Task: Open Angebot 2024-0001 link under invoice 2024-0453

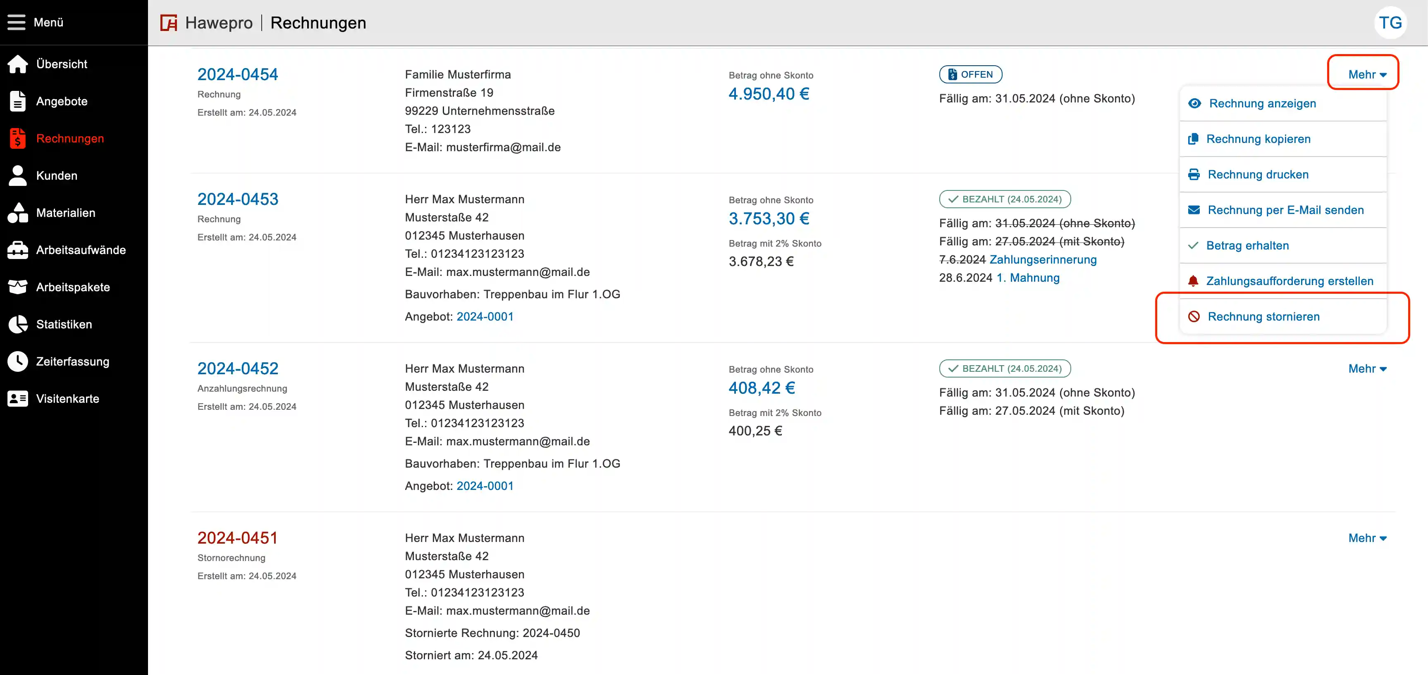Action: 485,316
